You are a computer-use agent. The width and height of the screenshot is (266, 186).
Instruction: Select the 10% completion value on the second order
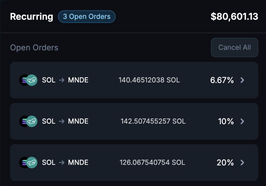226,121
